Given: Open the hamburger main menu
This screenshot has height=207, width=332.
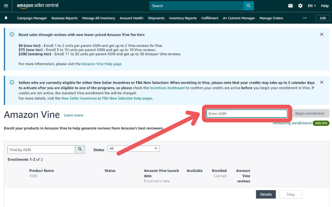Looking at the screenshot, I should (6, 6).
